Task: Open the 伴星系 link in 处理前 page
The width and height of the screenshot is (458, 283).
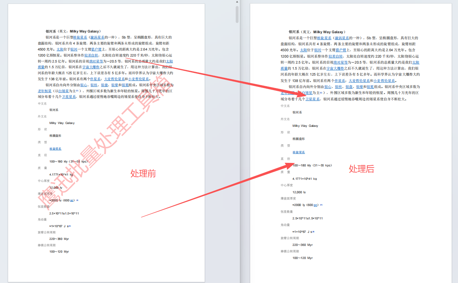Action: pos(95,79)
